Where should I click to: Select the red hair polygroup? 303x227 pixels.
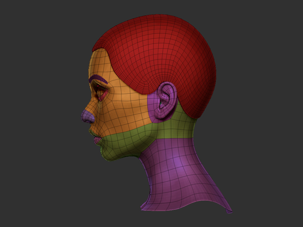point(158,47)
